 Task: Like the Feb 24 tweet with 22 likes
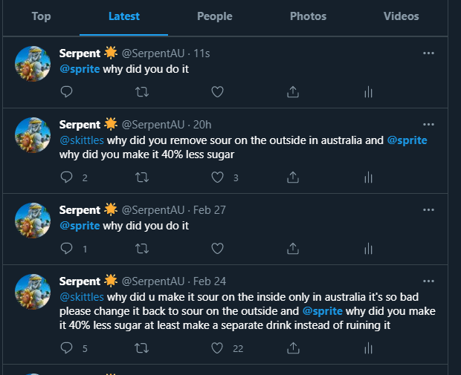(x=218, y=348)
